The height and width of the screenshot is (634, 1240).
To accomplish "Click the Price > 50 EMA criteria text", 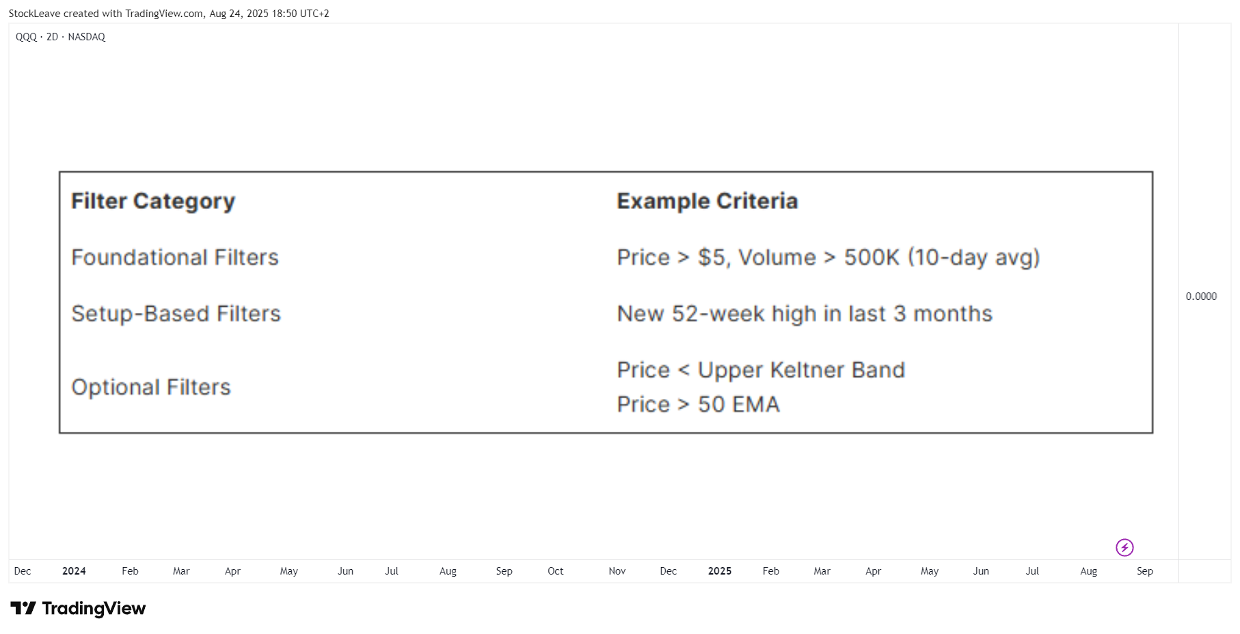I will click(x=698, y=404).
